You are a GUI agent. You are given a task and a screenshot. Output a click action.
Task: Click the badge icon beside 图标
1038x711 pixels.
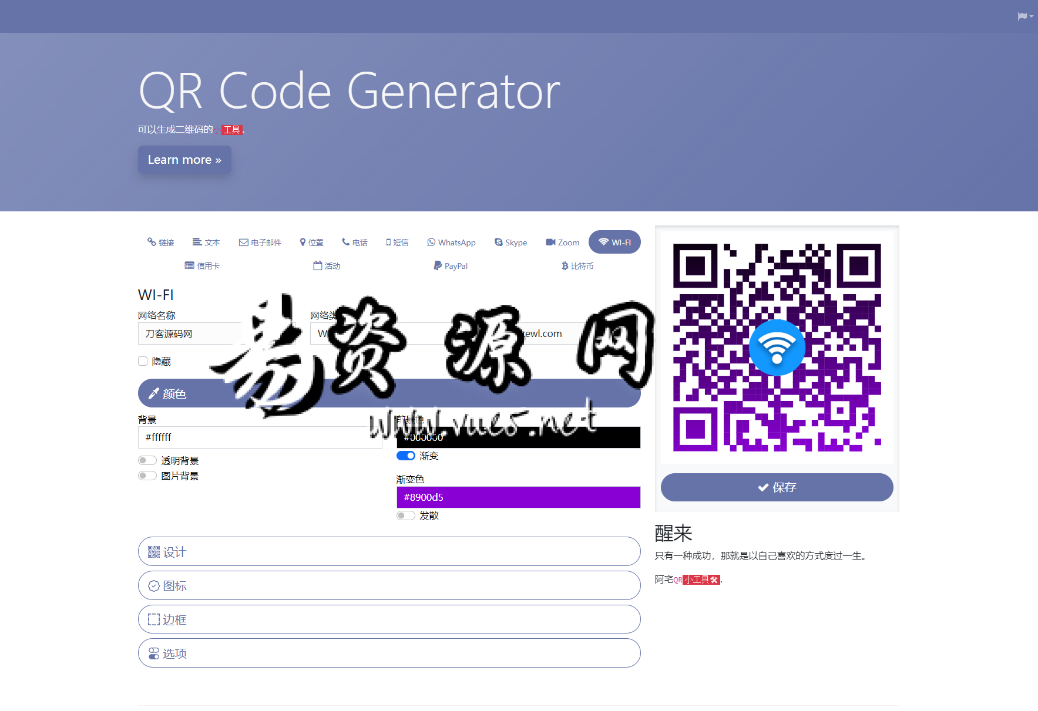(154, 586)
